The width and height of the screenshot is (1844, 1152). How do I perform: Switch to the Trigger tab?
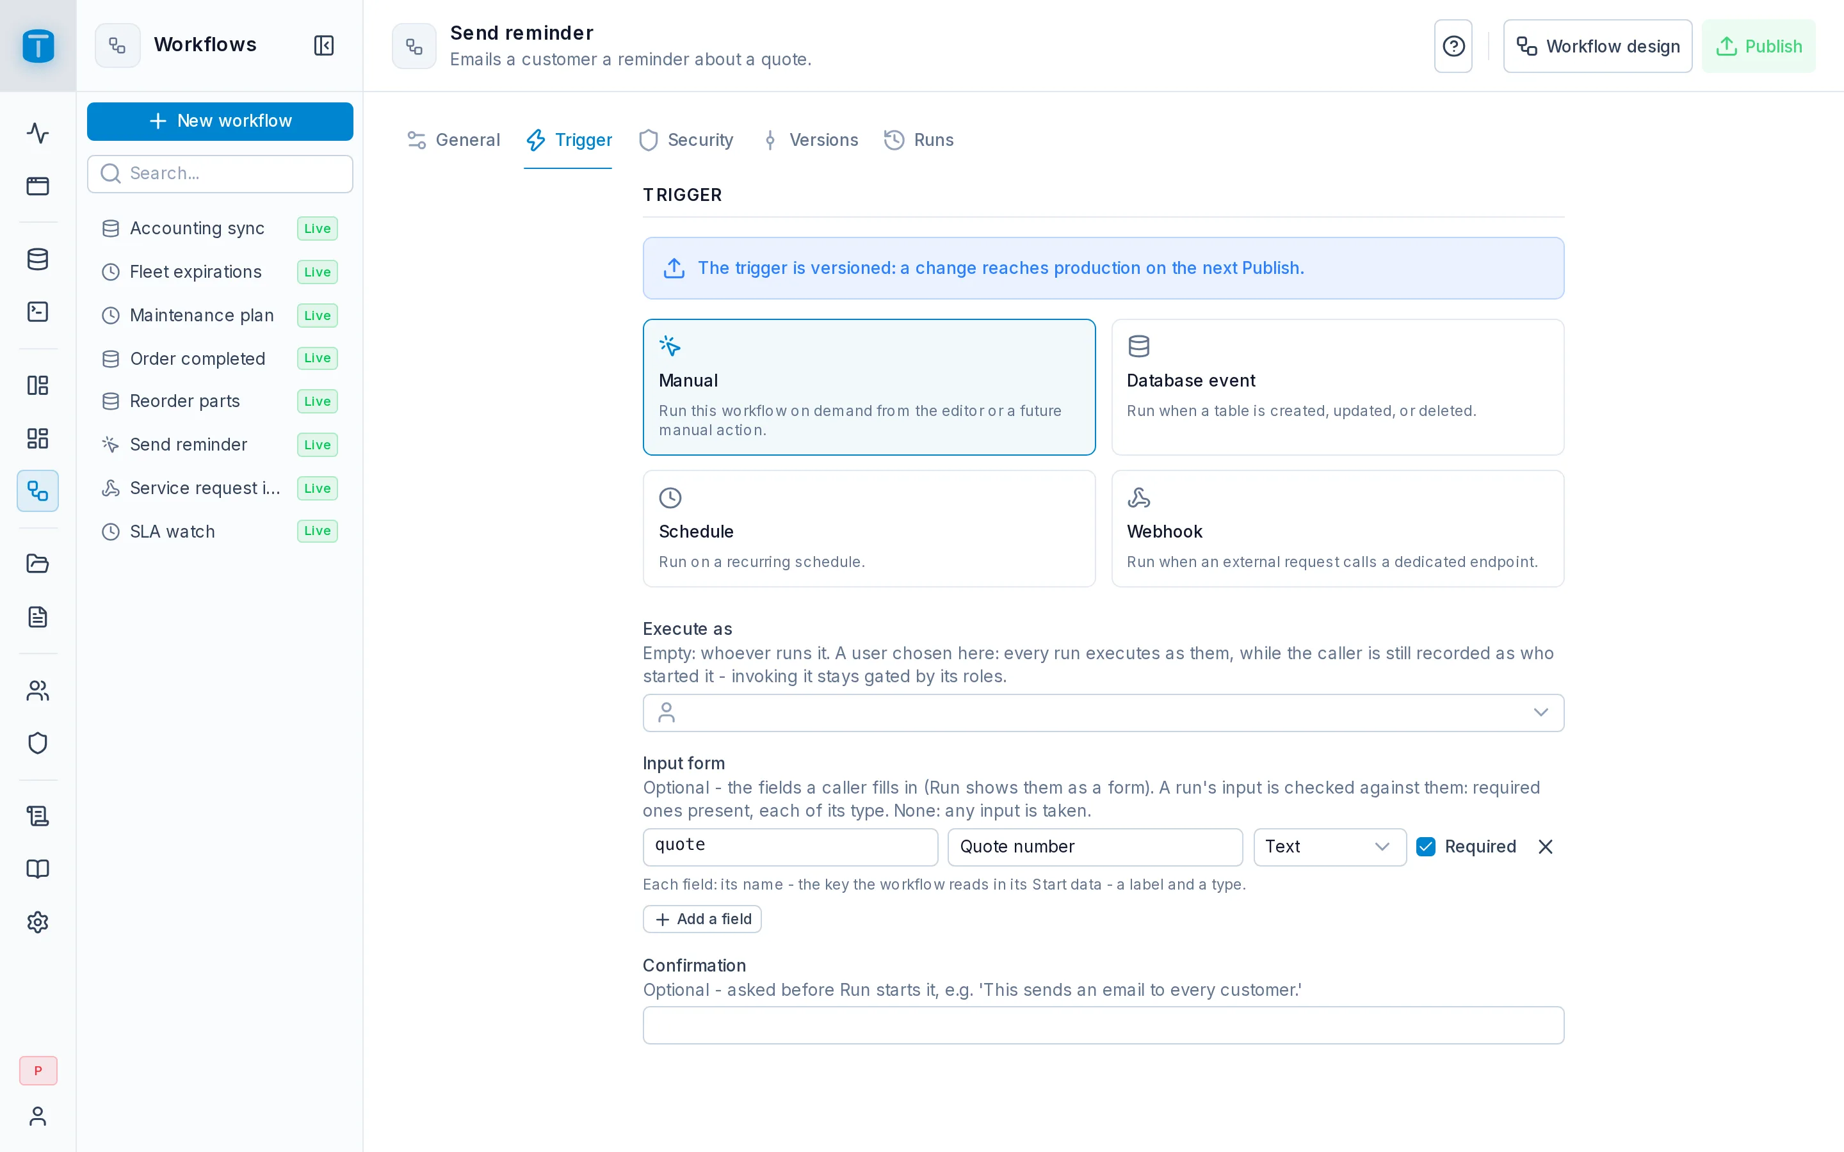pos(569,140)
